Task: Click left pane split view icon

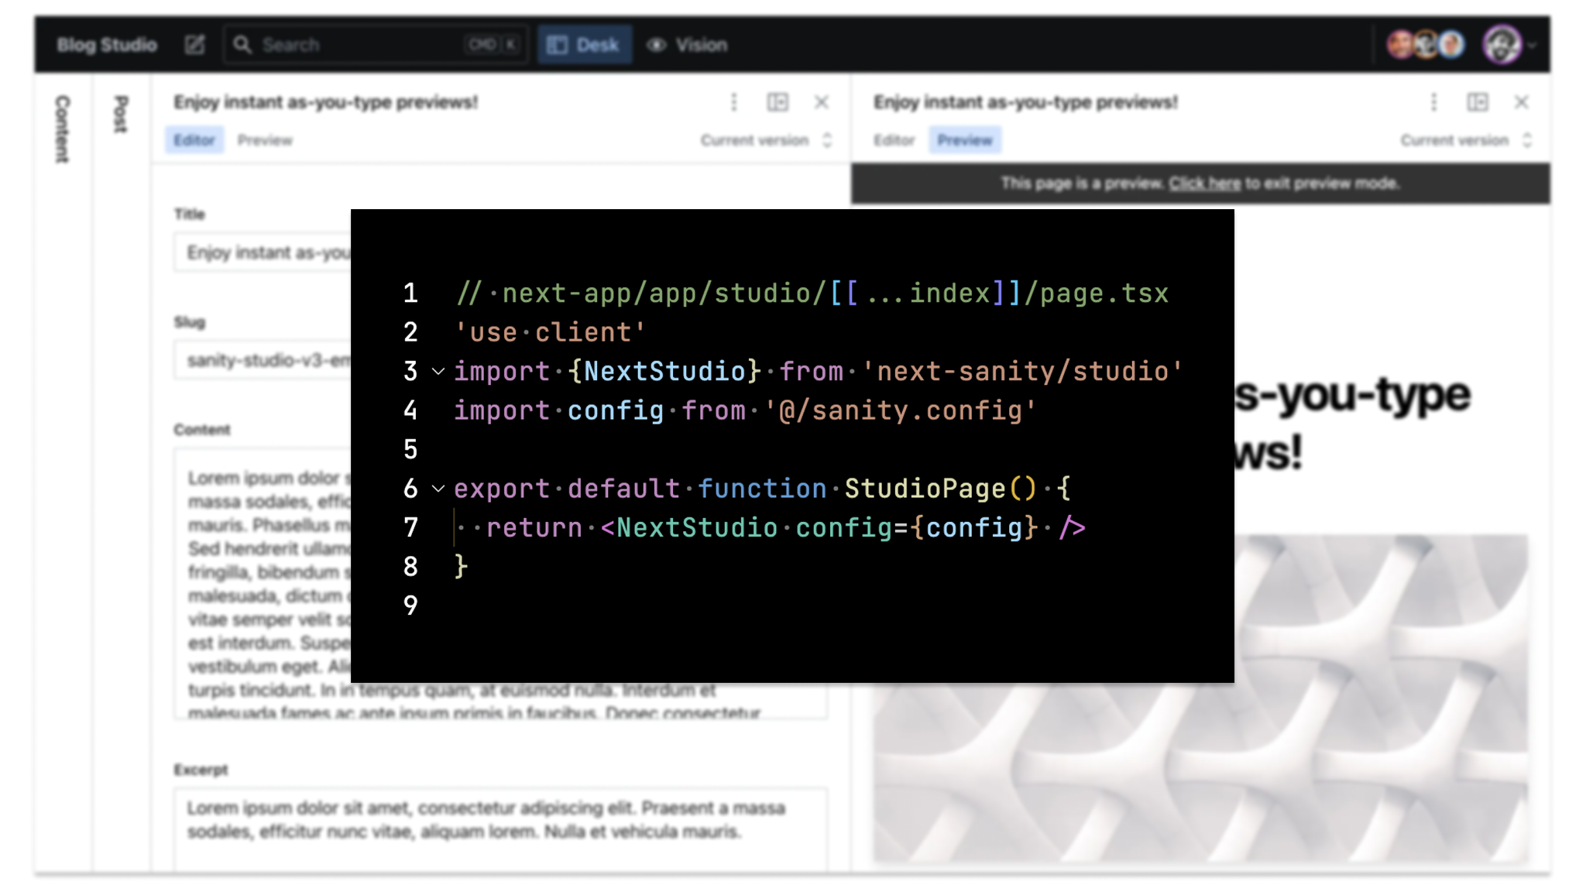Action: [778, 102]
